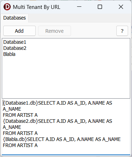Place cursor on {Database2.db}SELECT line
Viewport: 132px width, 157px height.
click(57, 121)
